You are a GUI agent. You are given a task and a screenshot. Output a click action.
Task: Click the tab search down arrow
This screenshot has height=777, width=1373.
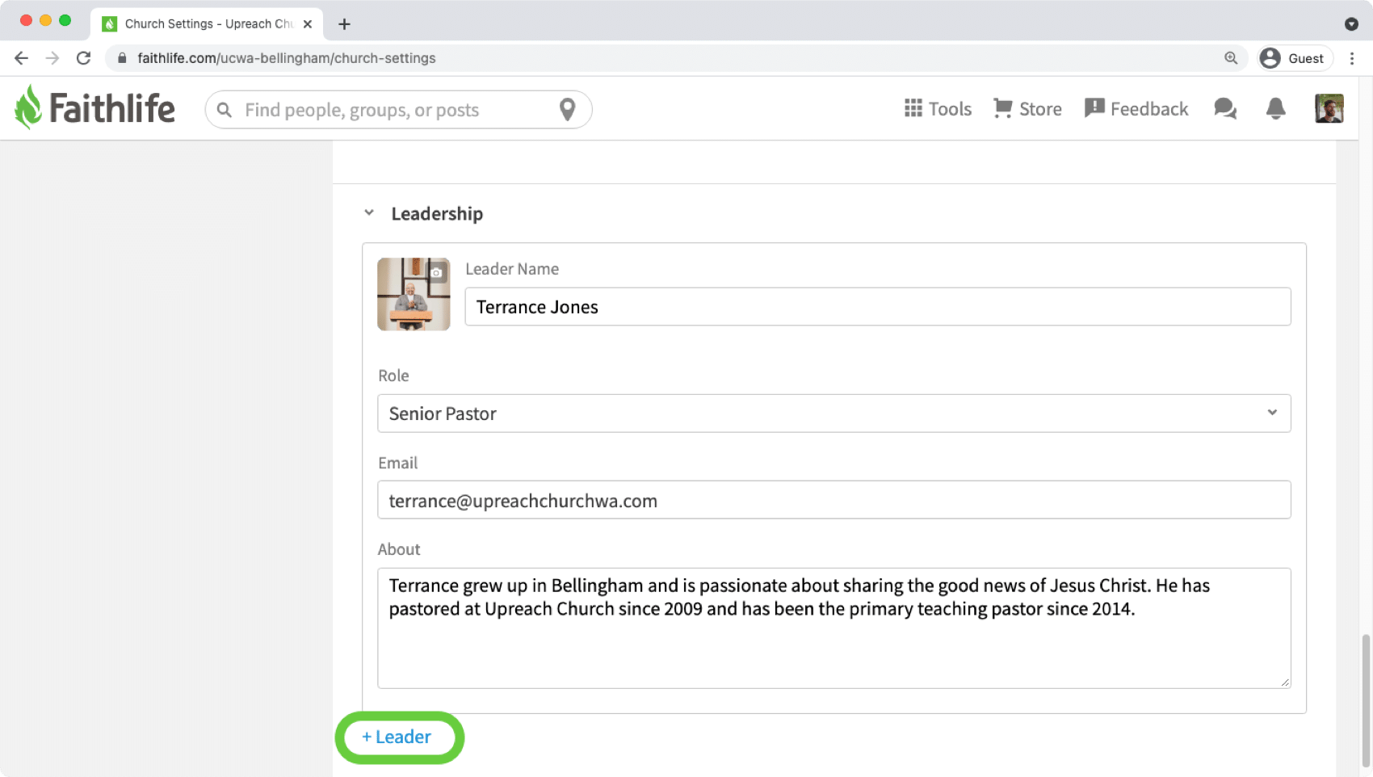click(1351, 24)
